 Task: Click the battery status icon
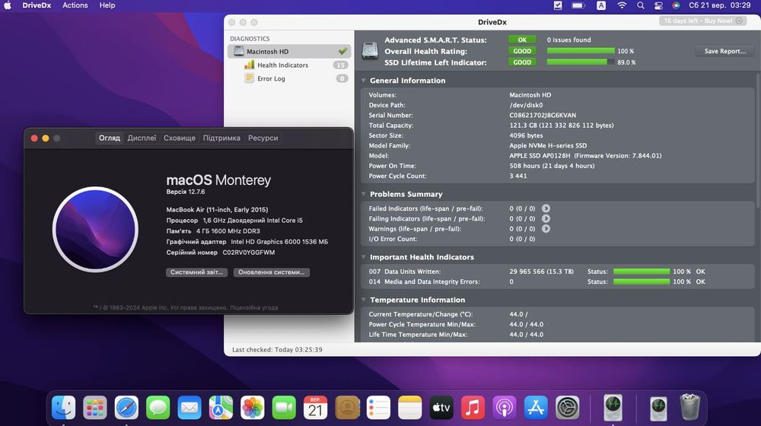tap(578, 5)
